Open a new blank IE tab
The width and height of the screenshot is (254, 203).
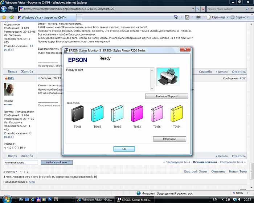79,17
